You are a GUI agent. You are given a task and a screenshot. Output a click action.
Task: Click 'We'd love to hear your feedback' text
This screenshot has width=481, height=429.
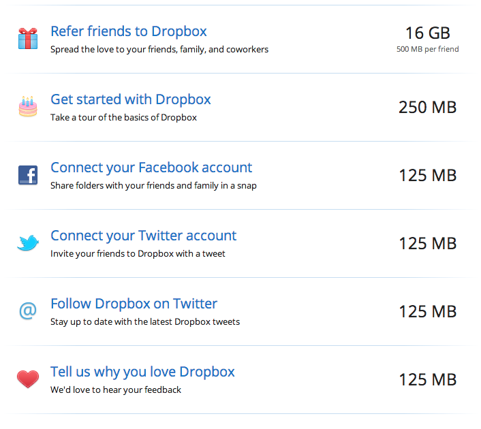point(116,390)
